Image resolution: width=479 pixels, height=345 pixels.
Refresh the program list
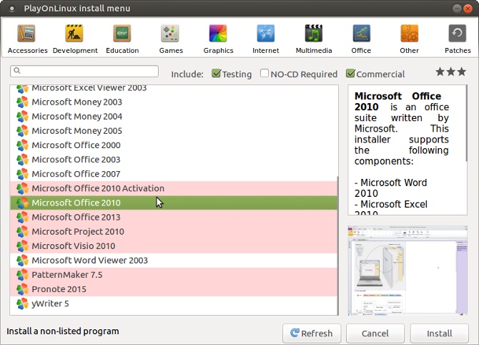click(x=312, y=333)
